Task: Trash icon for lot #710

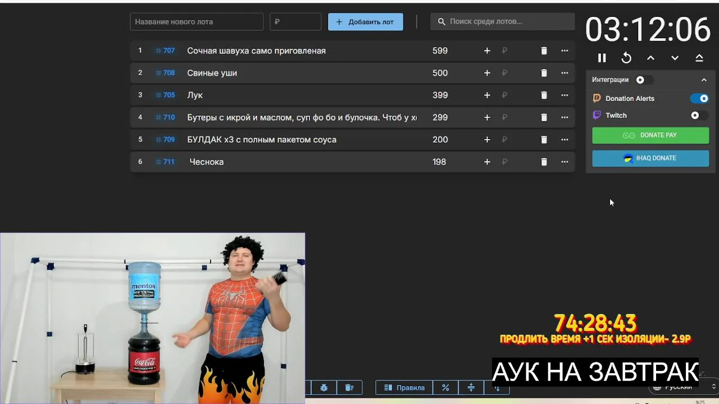Action: (544, 117)
